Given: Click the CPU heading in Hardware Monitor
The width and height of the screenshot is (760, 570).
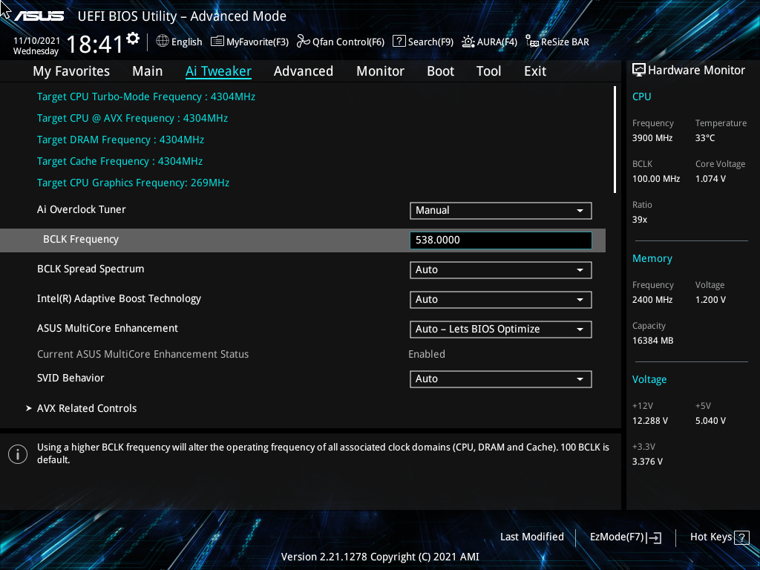Looking at the screenshot, I should click(642, 96).
